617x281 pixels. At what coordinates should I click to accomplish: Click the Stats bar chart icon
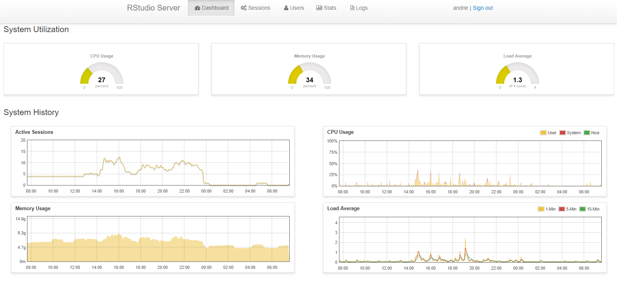pos(319,8)
